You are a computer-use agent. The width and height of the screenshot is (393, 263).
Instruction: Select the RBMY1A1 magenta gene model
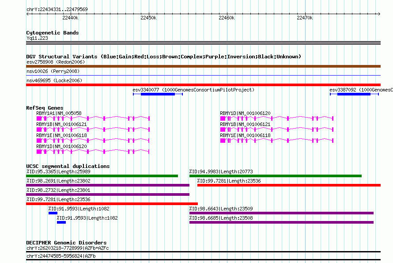coord(93,118)
